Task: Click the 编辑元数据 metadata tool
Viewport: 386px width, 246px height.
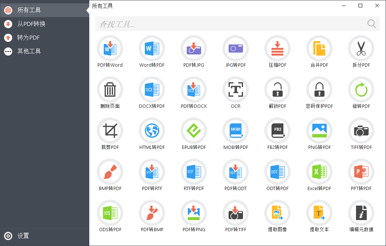Action: tap(361, 213)
